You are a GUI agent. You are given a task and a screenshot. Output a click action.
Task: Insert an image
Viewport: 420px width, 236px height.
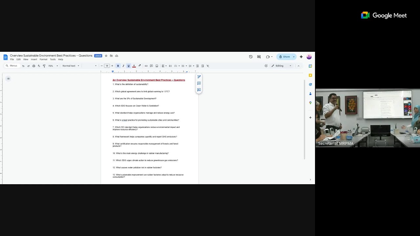[x=157, y=66]
